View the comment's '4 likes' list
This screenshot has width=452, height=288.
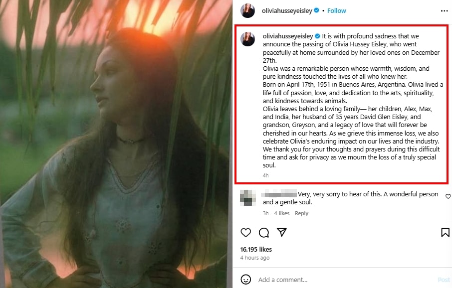click(281, 213)
